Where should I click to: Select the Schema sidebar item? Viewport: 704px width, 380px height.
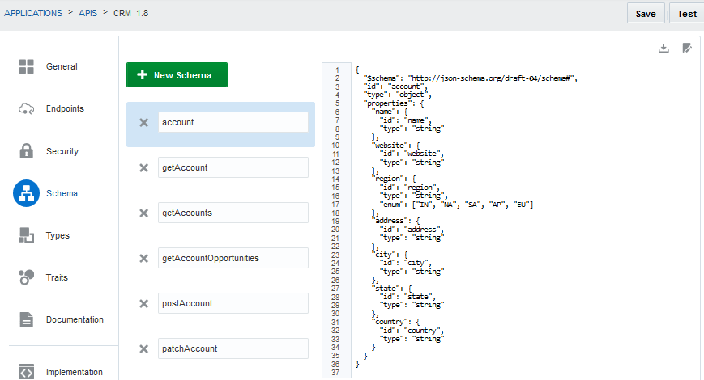coord(62,193)
